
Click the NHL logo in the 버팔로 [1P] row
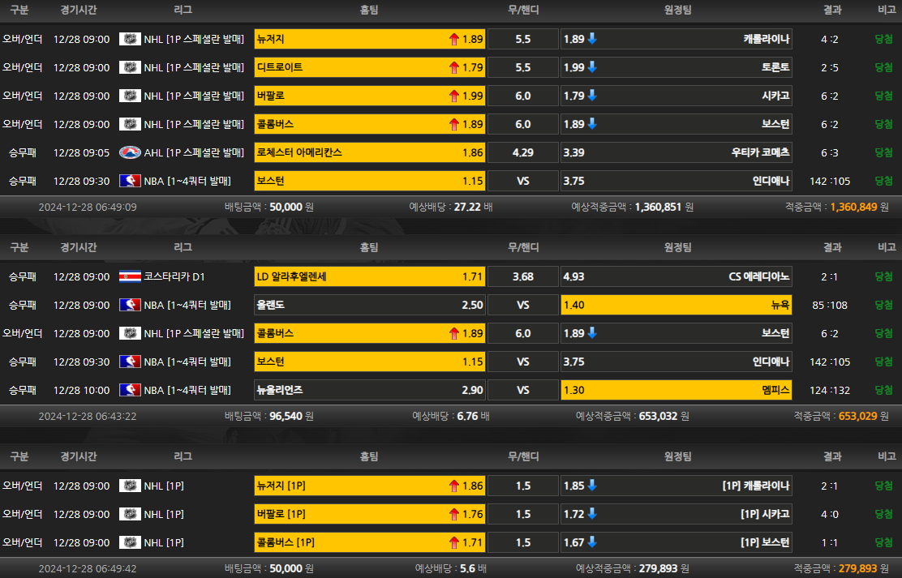[130, 514]
